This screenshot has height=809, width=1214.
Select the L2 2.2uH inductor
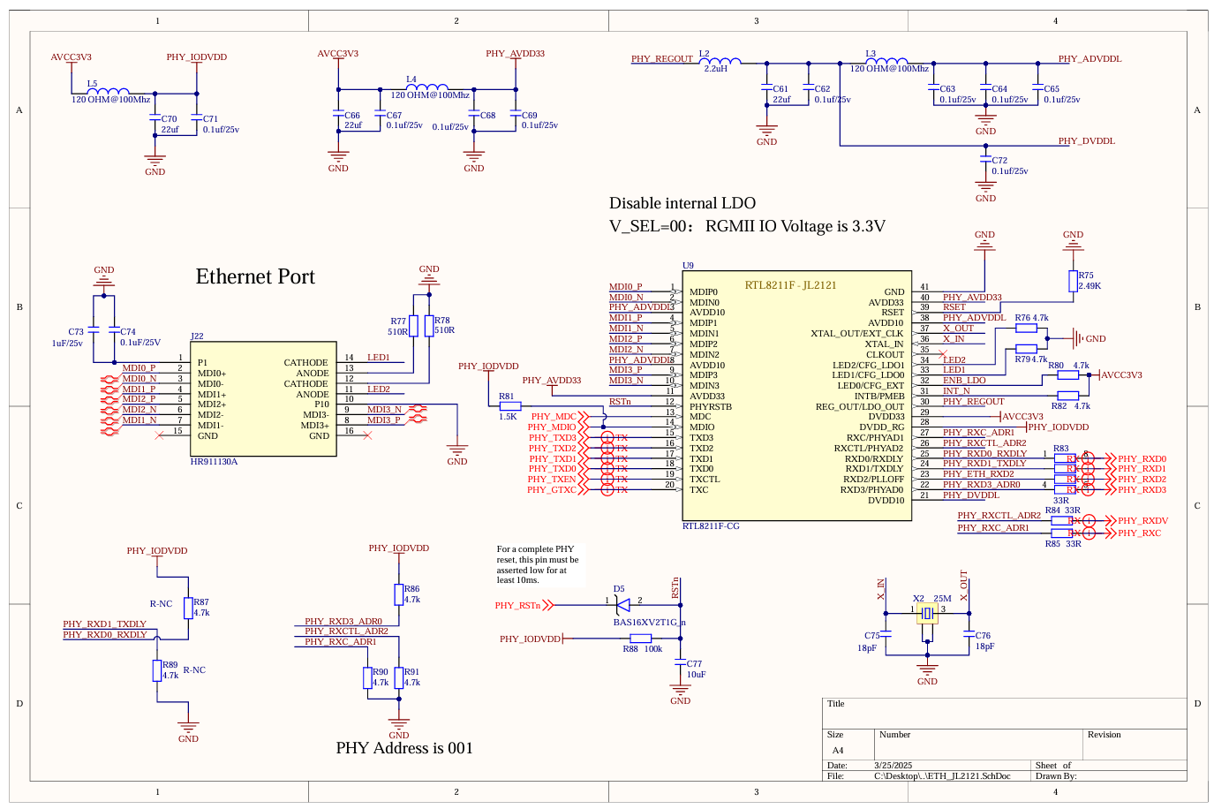pyautogui.click(x=720, y=61)
